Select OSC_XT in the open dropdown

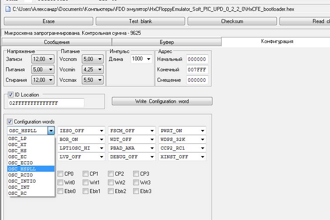tap(17, 144)
